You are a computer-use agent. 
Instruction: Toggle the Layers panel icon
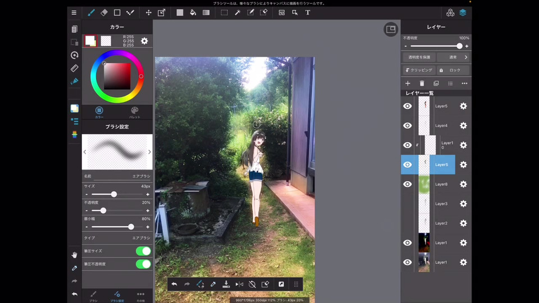click(x=463, y=13)
